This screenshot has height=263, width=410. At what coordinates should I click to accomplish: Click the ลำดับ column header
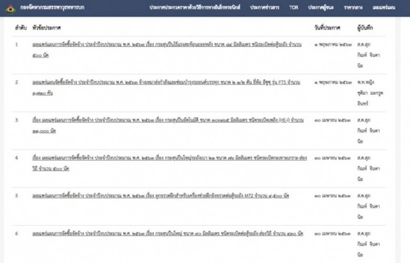(20, 29)
